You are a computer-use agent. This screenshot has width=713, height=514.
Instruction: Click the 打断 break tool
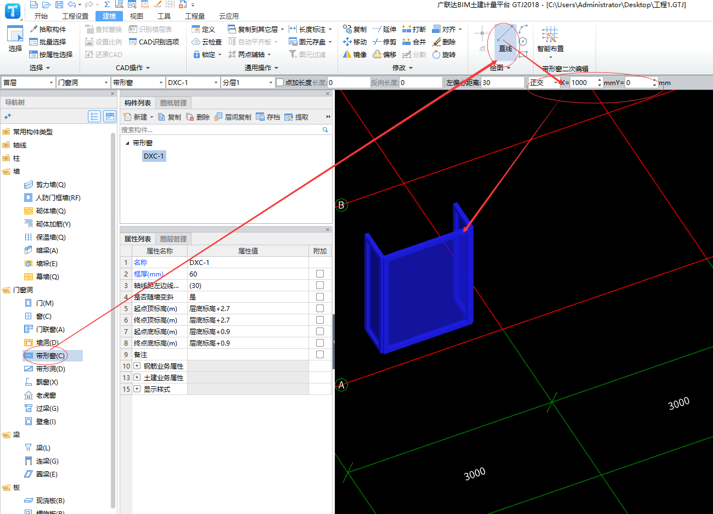(414, 29)
